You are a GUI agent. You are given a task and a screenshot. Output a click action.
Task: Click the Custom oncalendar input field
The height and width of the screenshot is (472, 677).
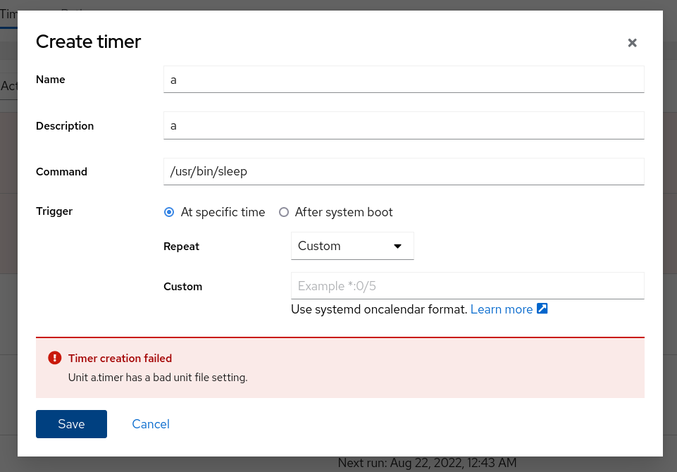(x=468, y=286)
